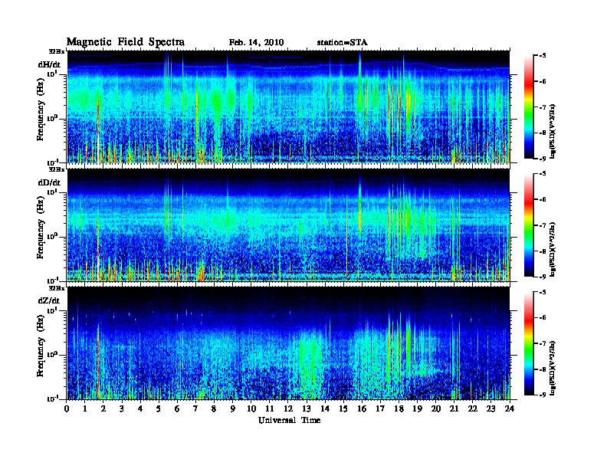This screenshot has width=607, height=469.
Task: Click the "-5" tick of dH/dt color bar
Action: coord(543,56)
